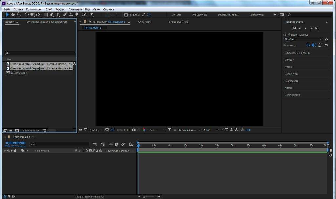The height and width of the screenshot is (199, 336).
Task: Click the time navigator bar above the ruler
Action: click(233, 143)
